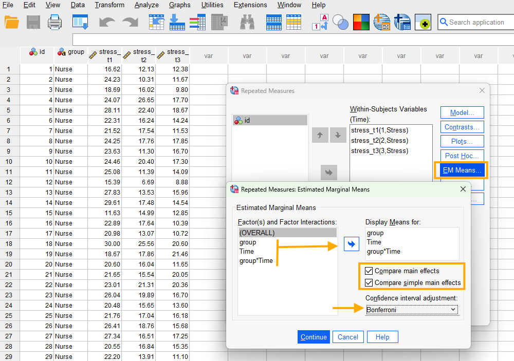Go to variable toolbar icon
Screen dimensions: 514x361
click(x=177, y=22)
